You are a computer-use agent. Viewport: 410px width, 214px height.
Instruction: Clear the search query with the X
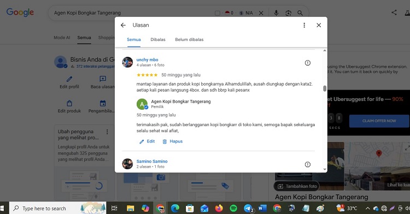pyautogui.click(x=261, y=13)
